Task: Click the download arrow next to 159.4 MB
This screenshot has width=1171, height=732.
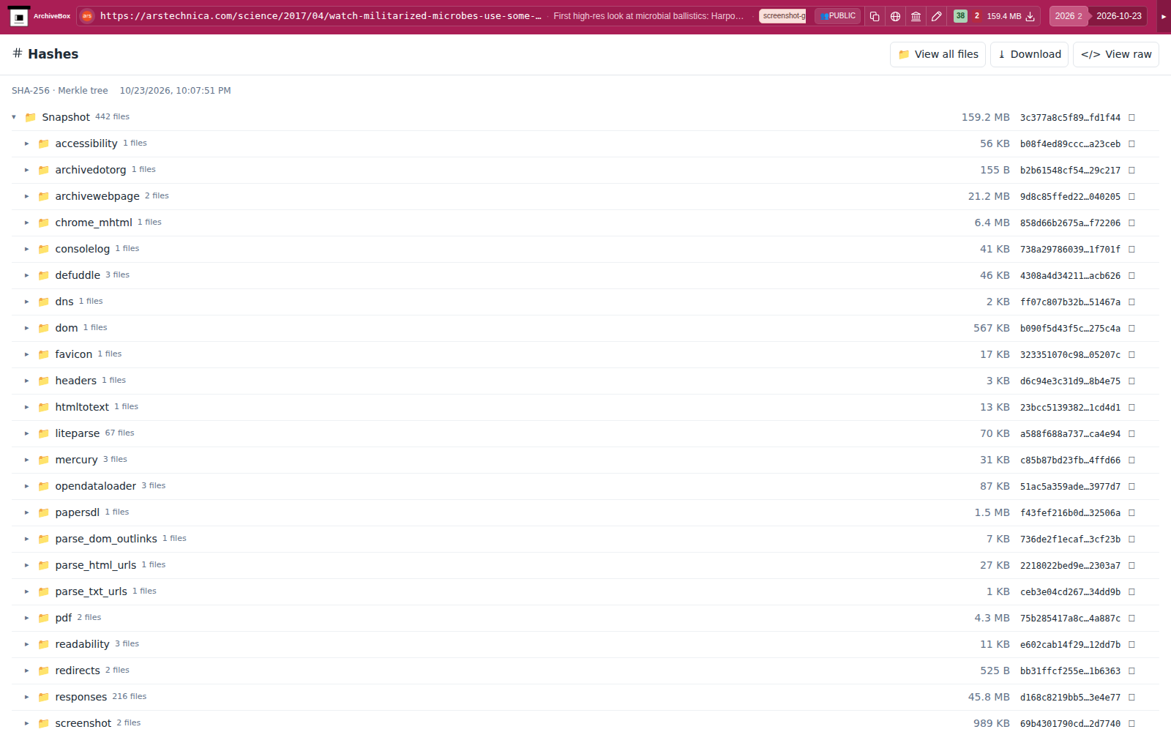Action: (x=1030, y=16)
